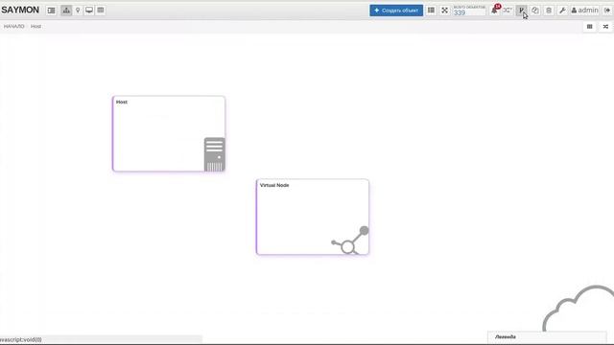Viewport: 614px width, 345px height.
Task: Click the total objects counter 339
Action: (x=469, y=11)
